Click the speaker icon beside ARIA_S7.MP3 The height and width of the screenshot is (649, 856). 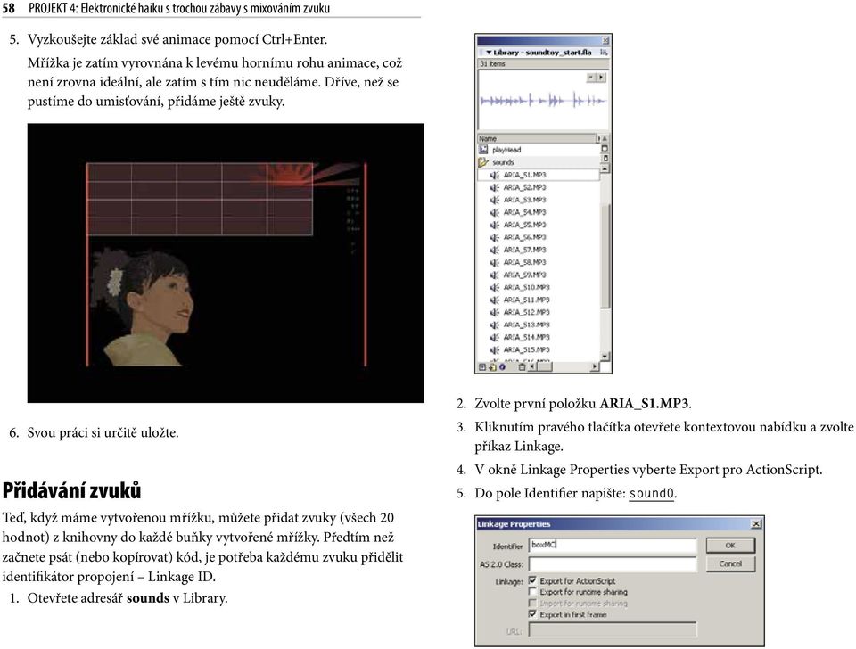click(495, 251)
